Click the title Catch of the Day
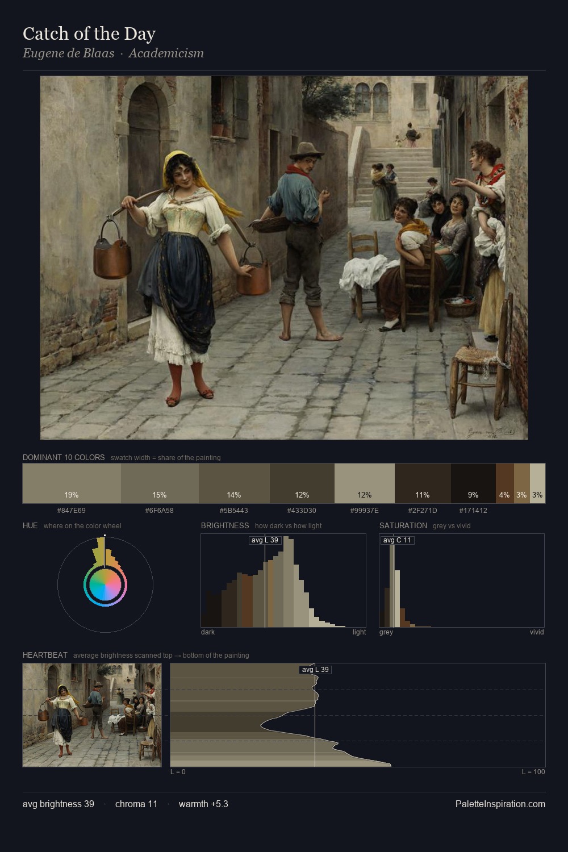The image size is (568, 852). [x=89, y=34]
